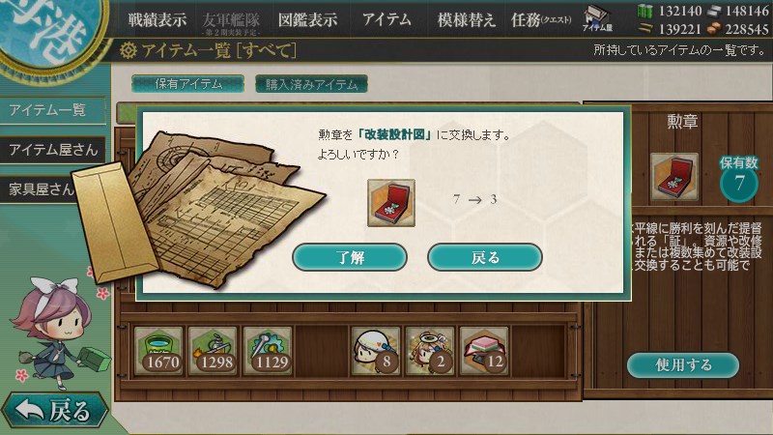Select the screw item showing 1129
The image size is (773, 435).
click(268, 351)
